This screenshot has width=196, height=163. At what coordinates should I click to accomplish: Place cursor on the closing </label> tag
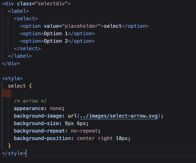pyautogui.click(x=20, y=56)
